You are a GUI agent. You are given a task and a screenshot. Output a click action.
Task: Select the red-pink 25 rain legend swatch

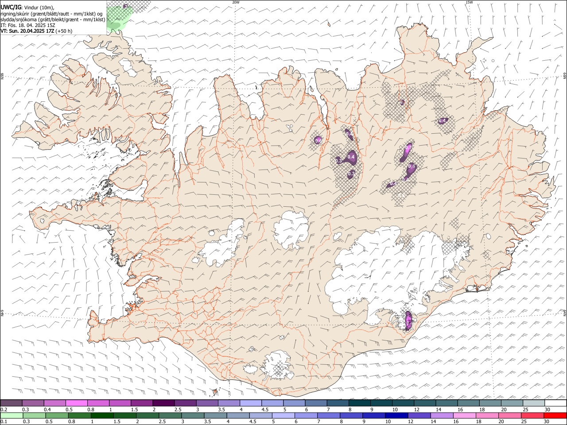pos(533,415)
